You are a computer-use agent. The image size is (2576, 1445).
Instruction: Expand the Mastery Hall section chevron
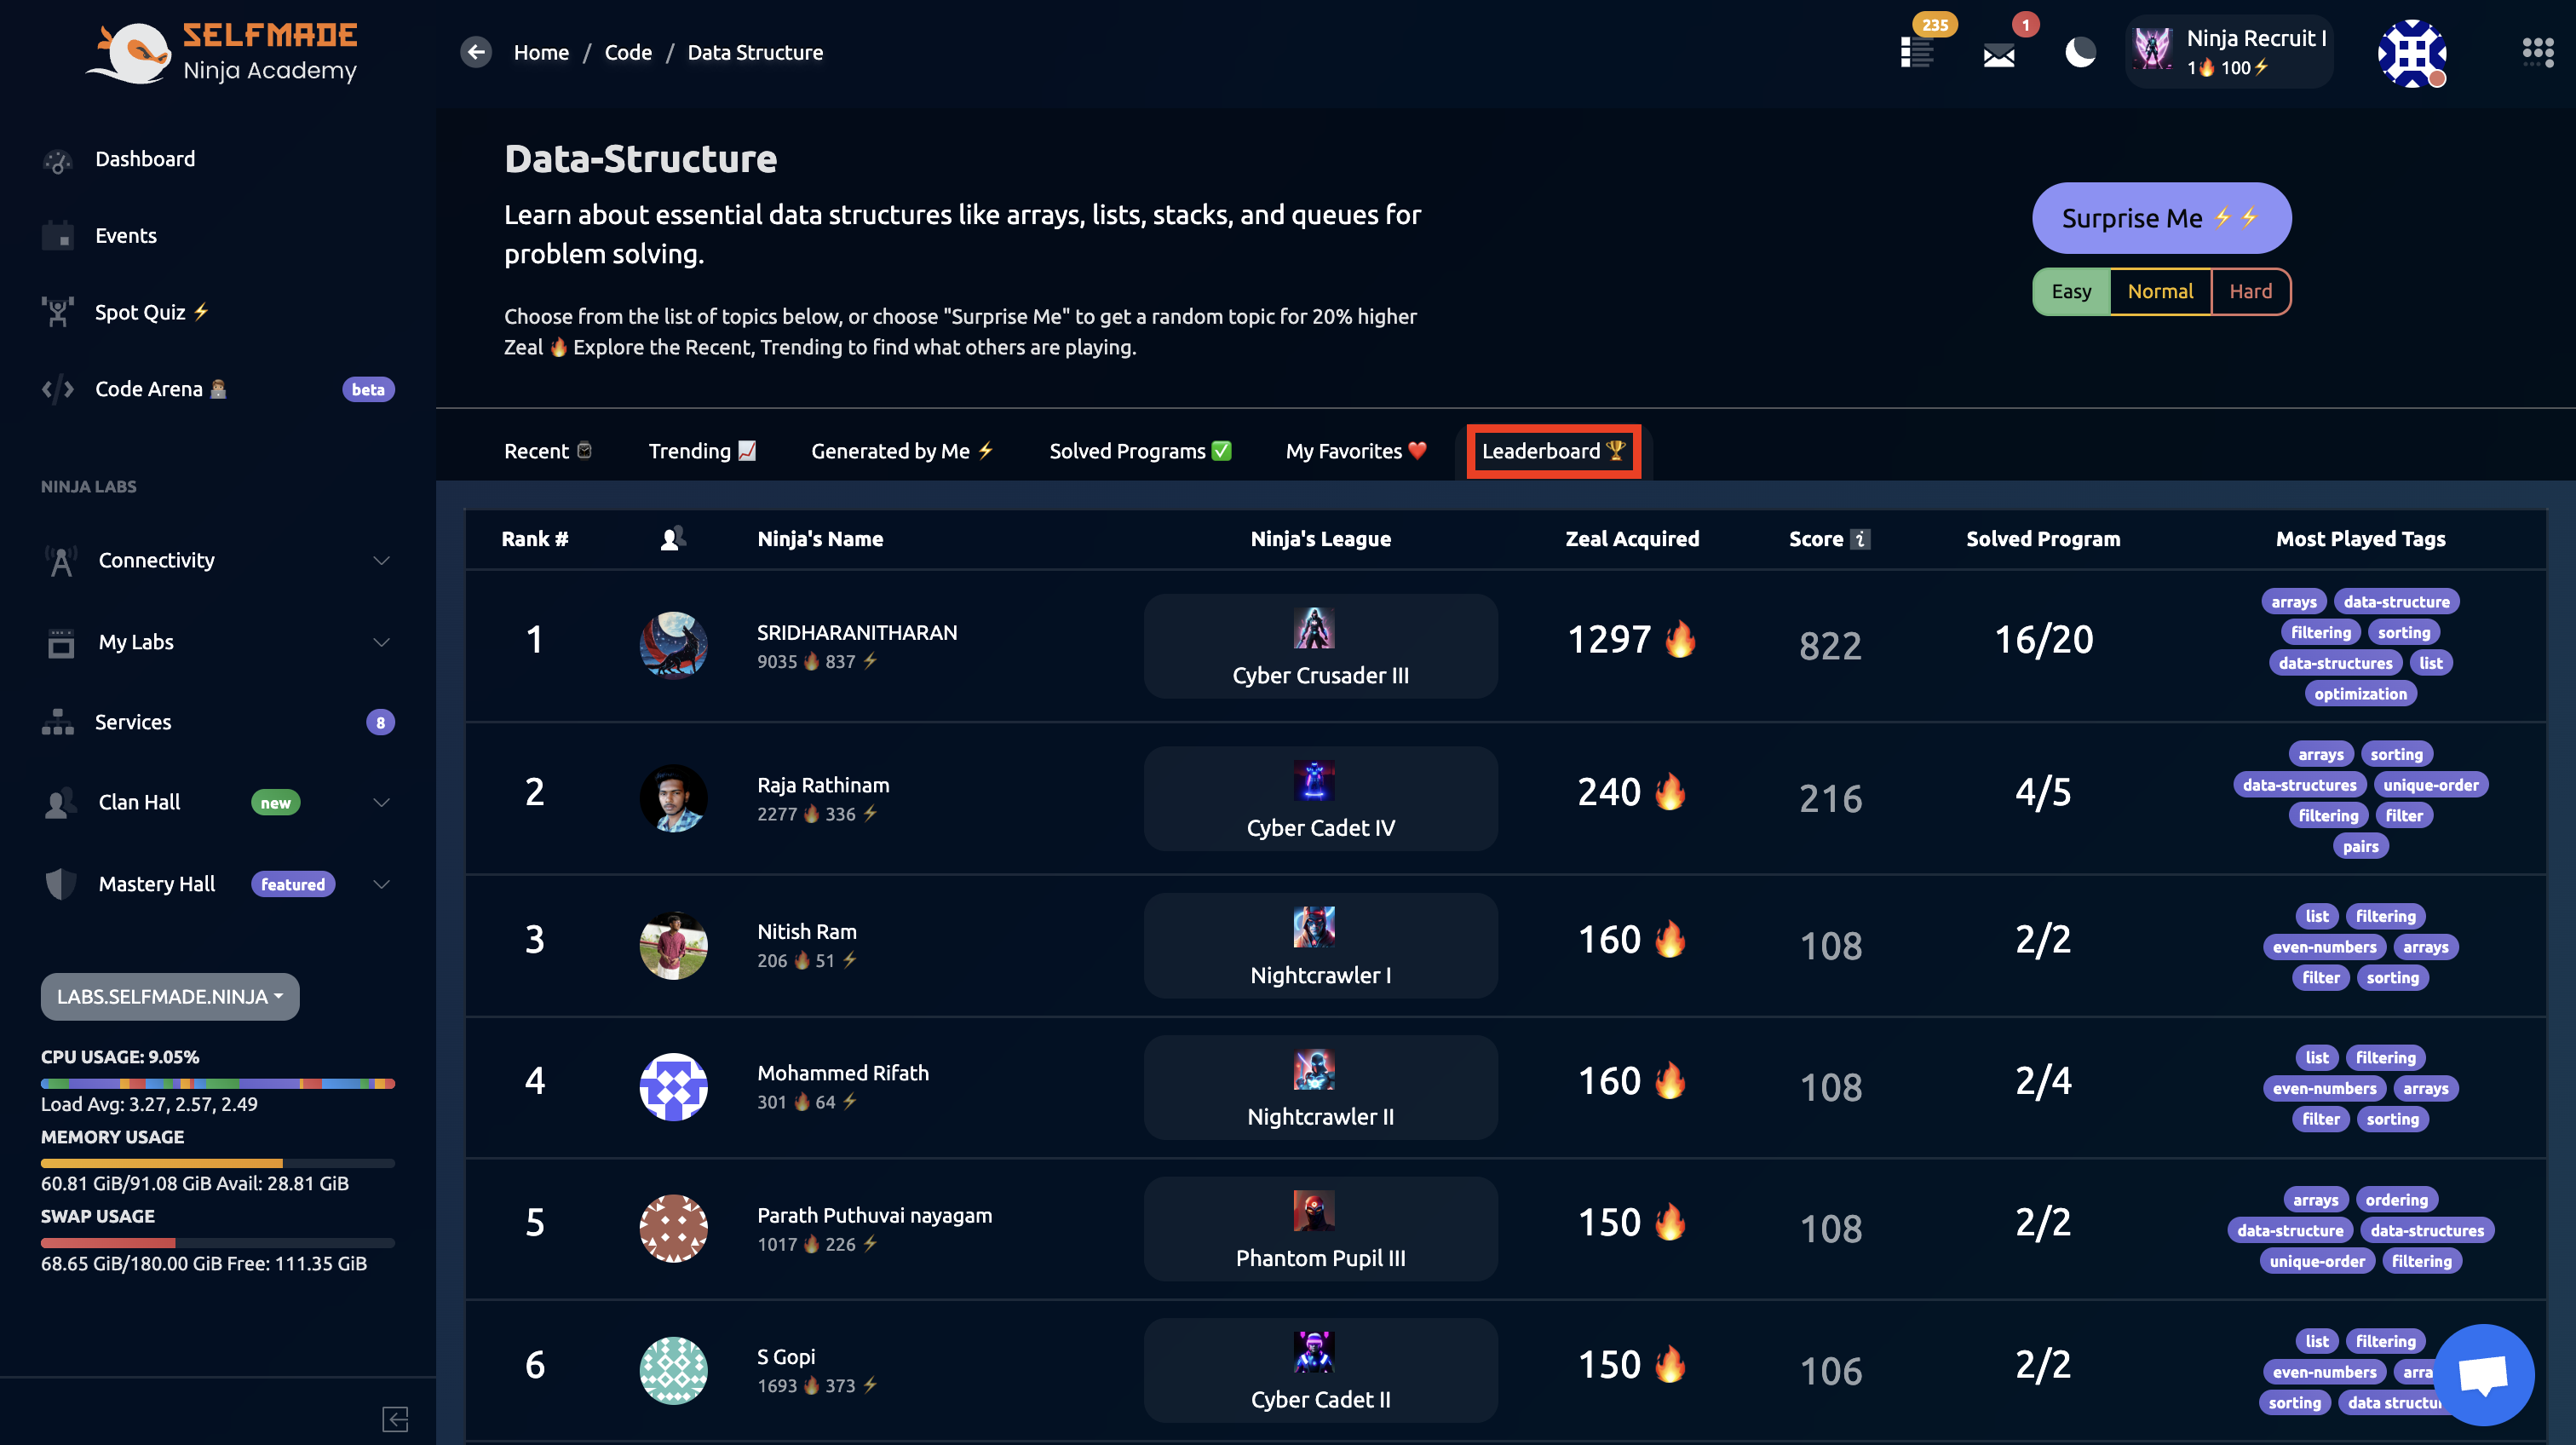381,884
